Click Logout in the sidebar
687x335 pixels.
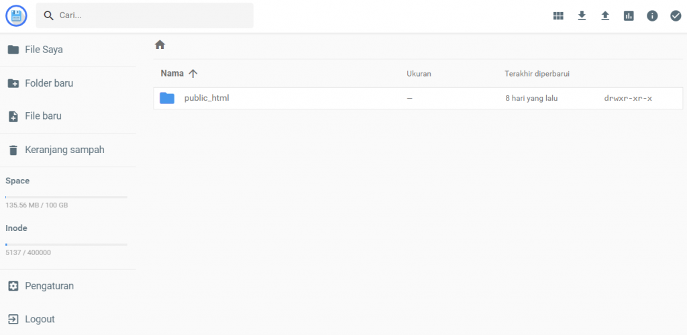tap(40, 320)
